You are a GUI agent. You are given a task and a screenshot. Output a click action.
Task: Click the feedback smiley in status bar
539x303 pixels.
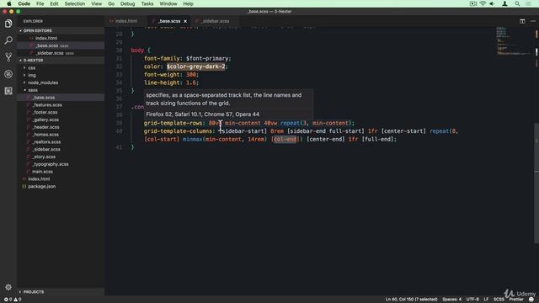coord(531,300)
